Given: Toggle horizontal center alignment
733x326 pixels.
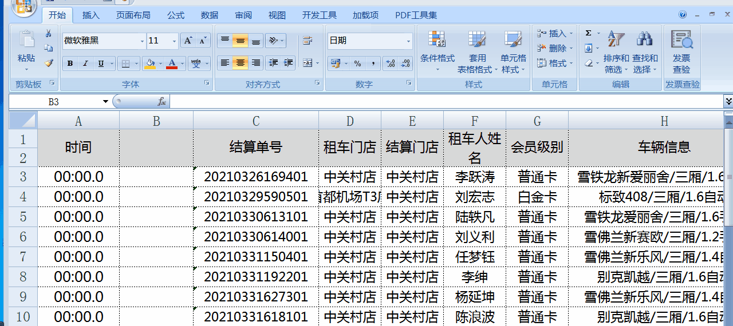Looking at the screenshot, I should [241, 63].
